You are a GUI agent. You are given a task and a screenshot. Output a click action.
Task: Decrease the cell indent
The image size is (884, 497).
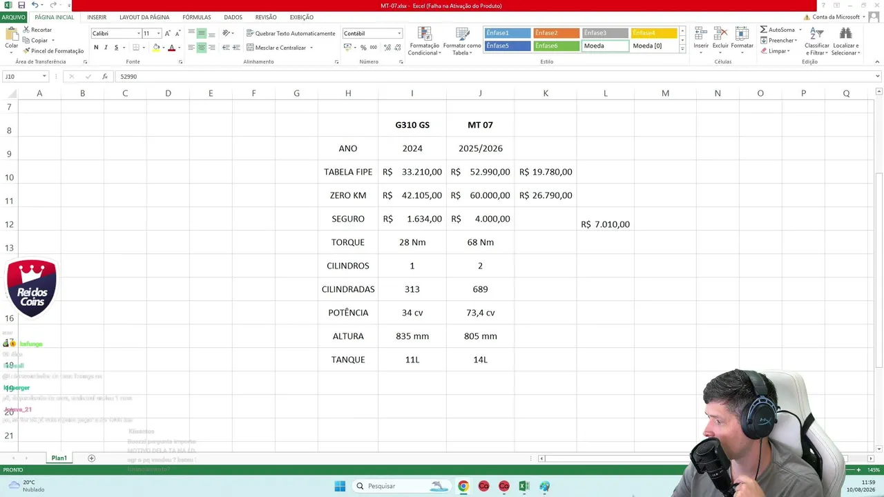(226, 48)
